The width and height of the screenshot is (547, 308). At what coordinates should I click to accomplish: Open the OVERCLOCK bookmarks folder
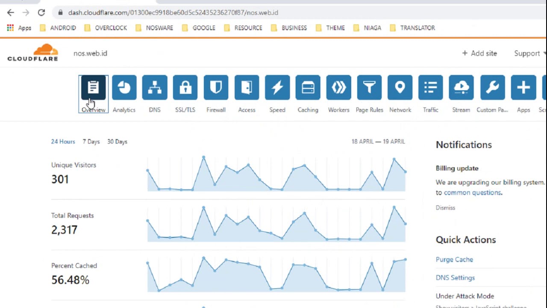point(106,28)
